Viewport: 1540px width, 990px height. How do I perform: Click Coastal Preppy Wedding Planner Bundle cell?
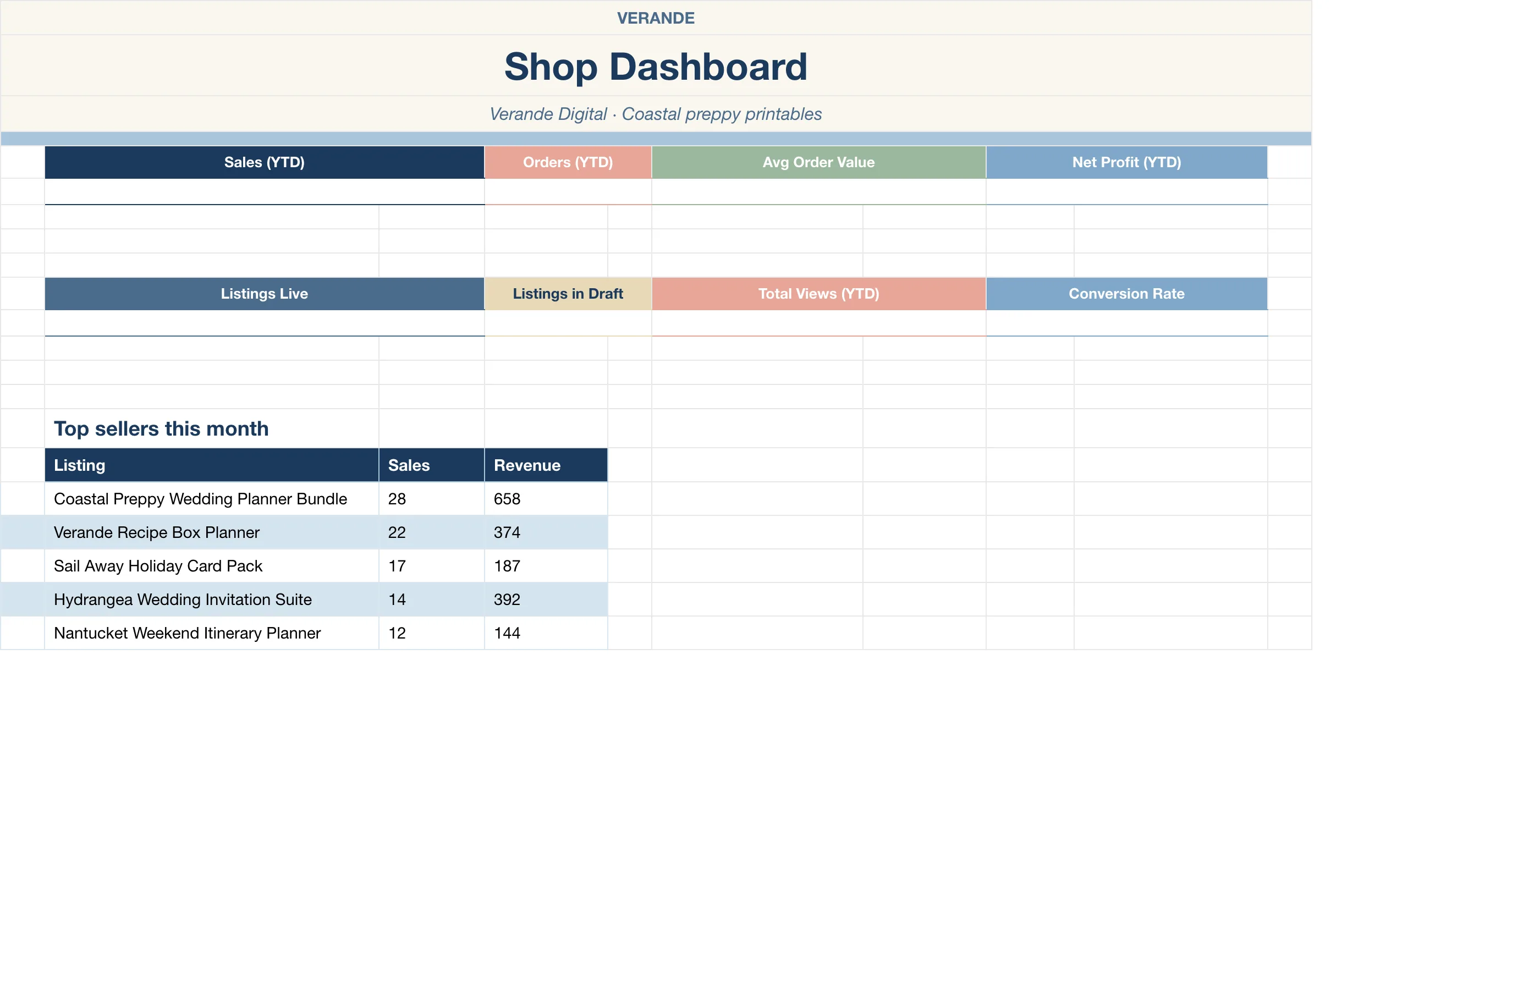pos(211,499)
